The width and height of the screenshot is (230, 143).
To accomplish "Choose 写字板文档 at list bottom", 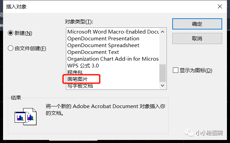I will point(80,86).
